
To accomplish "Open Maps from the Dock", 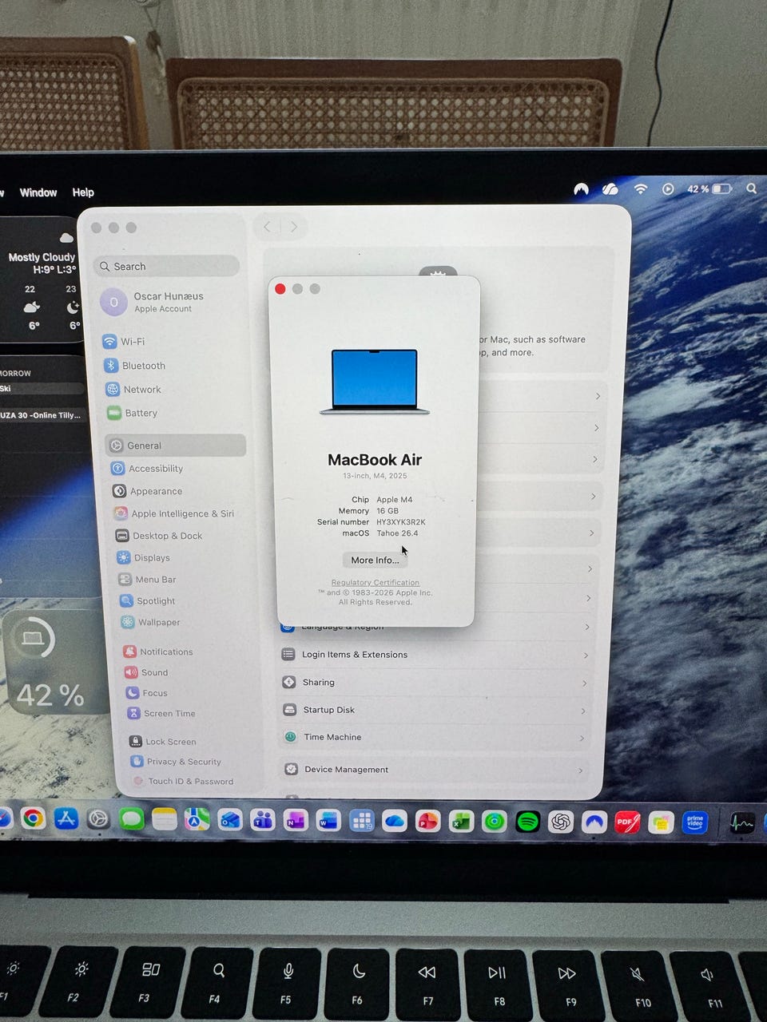I will tap(197, 819).
